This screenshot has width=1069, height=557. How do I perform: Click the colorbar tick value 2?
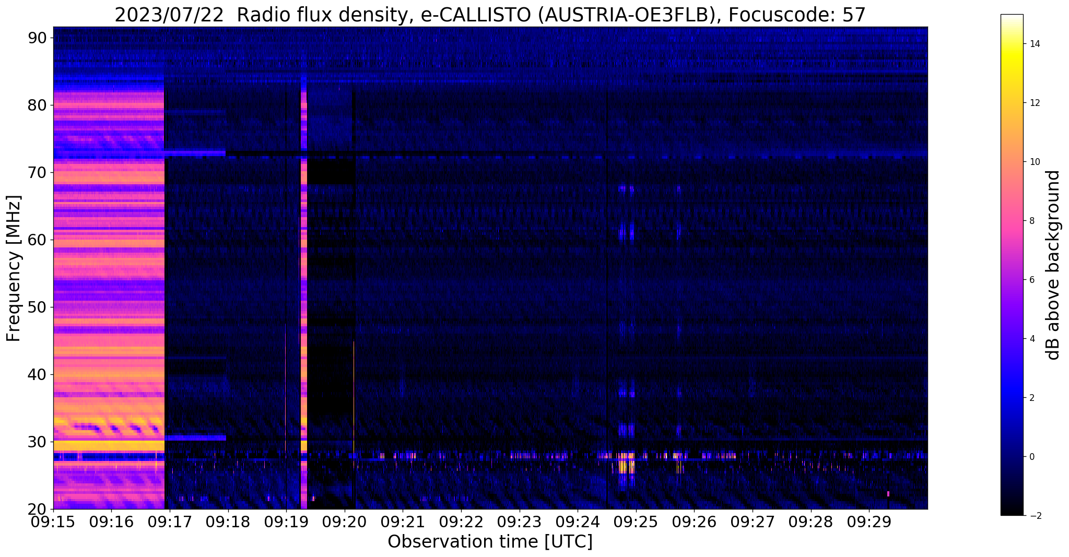coord(1031,398)
